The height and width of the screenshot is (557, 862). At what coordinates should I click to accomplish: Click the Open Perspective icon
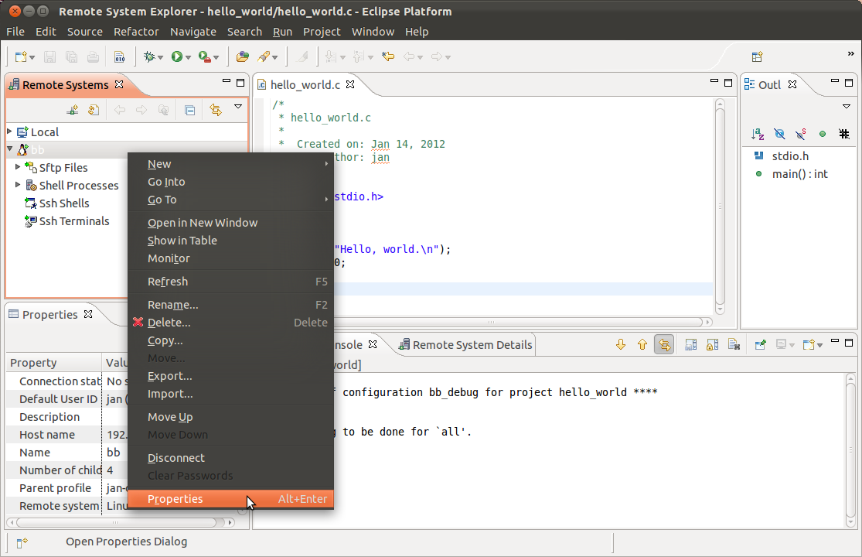point(757,56)
